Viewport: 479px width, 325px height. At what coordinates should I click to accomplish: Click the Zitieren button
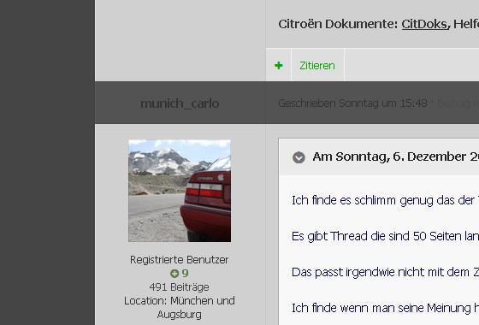coord(317,65)
